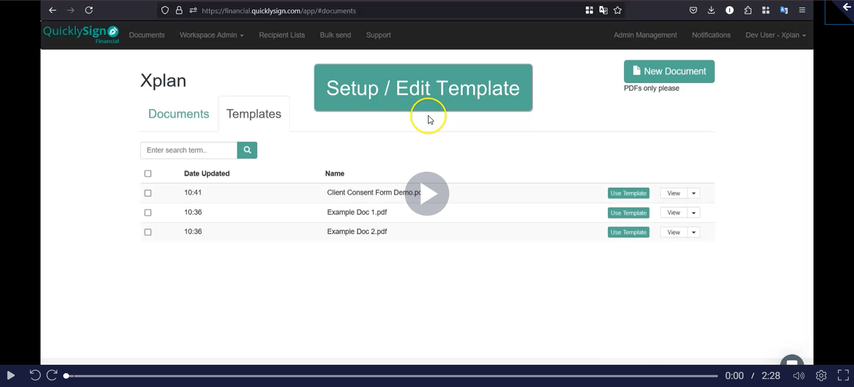The width and height of the screenshot is (854, 387).
Task: Open Bulk send in navigation bar
Action: tap(335, 35)
